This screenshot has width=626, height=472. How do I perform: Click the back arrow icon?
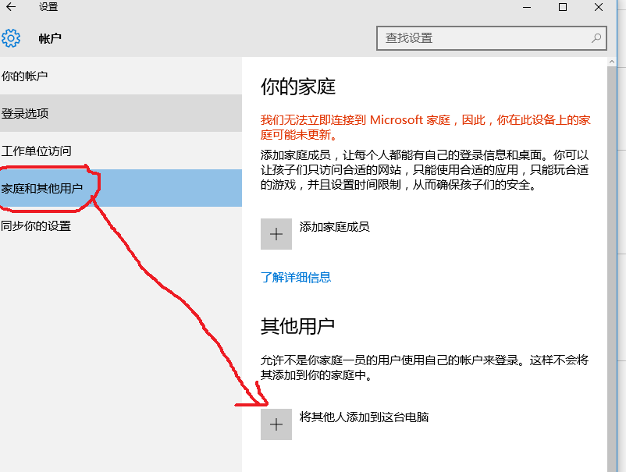[x=9, y=8]
